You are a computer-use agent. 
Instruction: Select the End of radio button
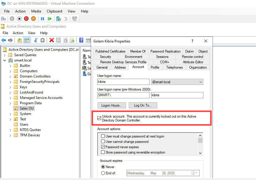(x=103, y=173)
